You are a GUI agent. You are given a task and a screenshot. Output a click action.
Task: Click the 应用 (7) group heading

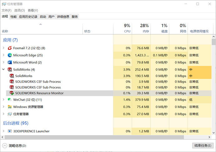coord(10,40)
